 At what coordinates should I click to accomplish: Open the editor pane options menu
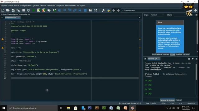click(x=140, y=18)
